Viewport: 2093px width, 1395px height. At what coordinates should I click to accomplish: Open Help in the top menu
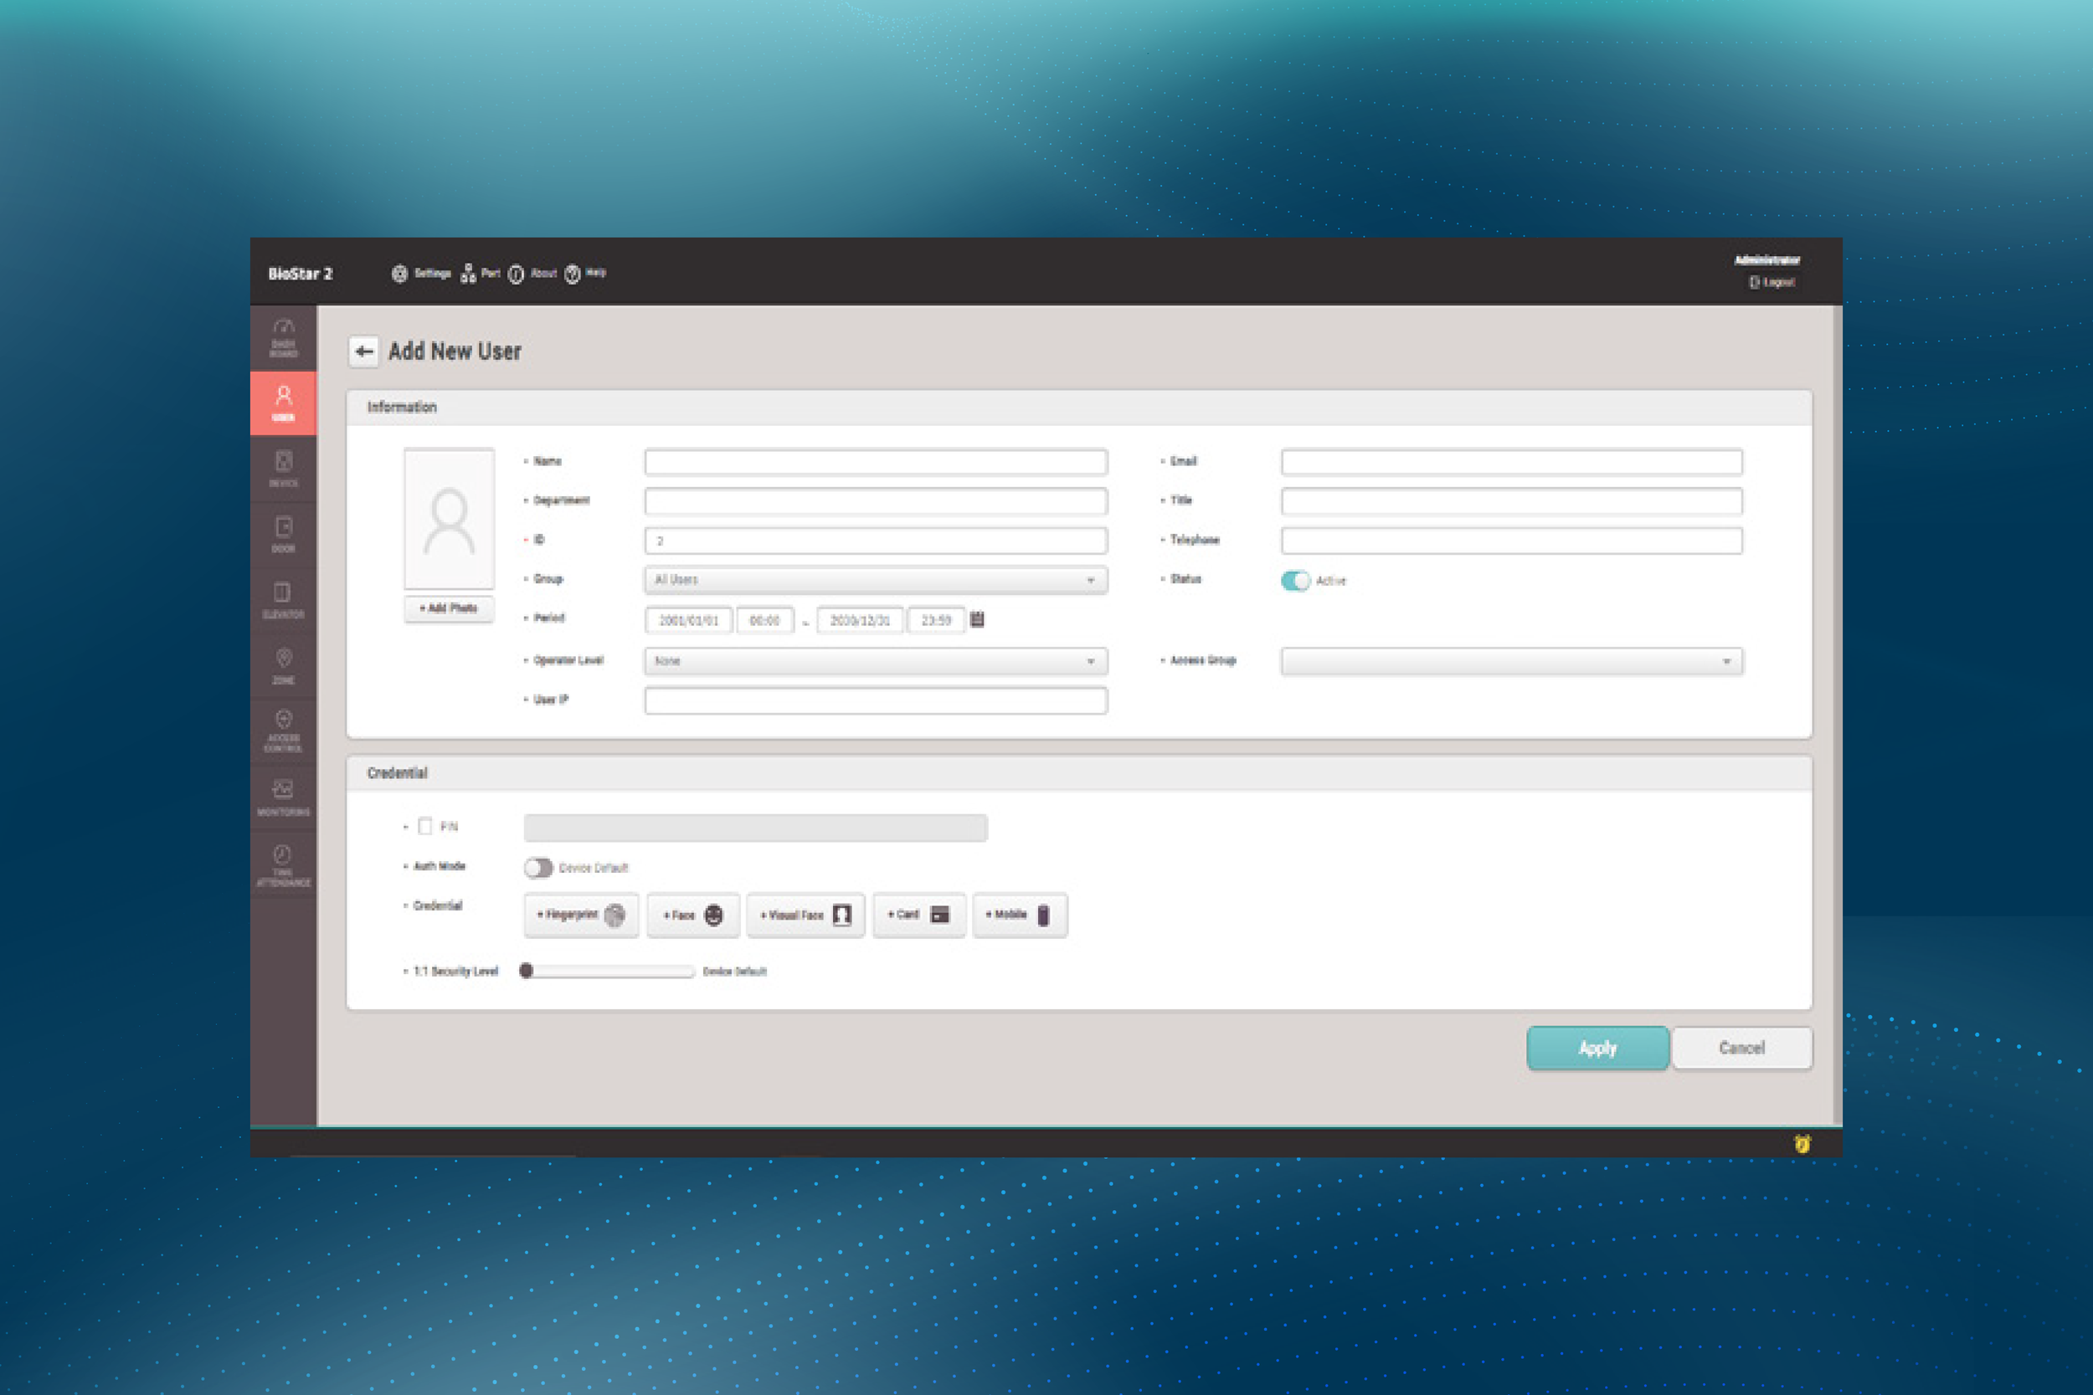point(584,273)
